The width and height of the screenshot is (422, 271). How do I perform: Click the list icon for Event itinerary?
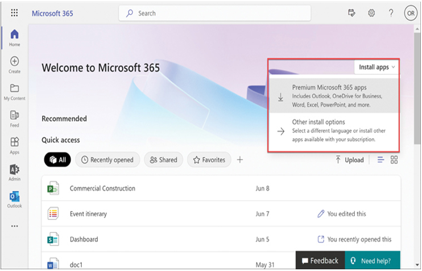(x=53, y=214)
